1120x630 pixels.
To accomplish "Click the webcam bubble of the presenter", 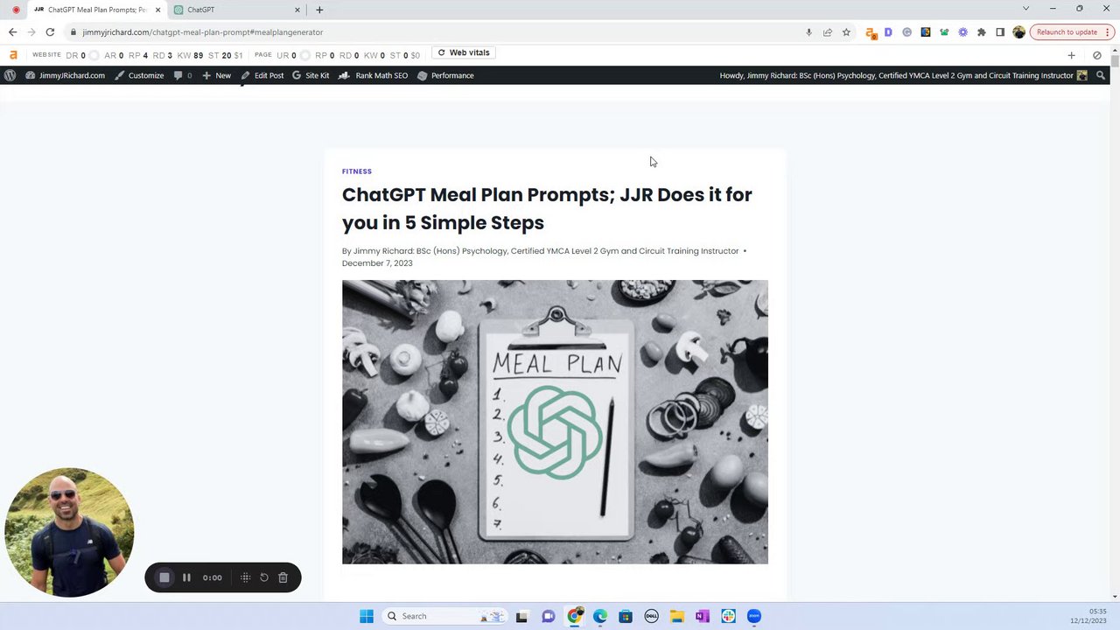I will 69,533.
